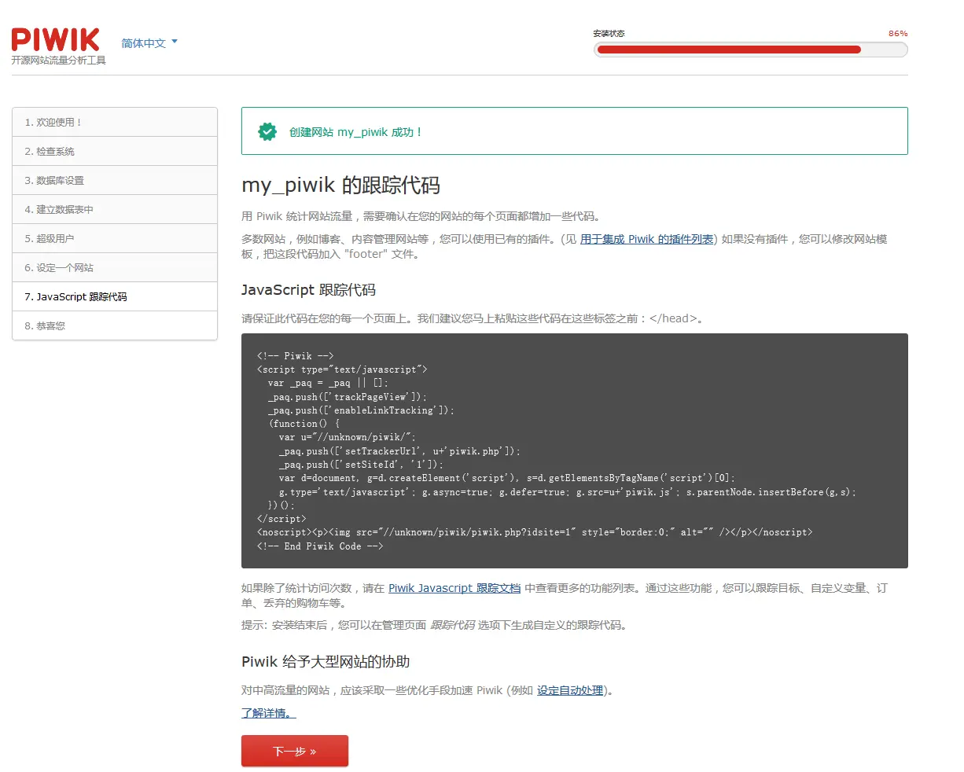Open the 简体中文 language dropdown

tap(149, 43)
